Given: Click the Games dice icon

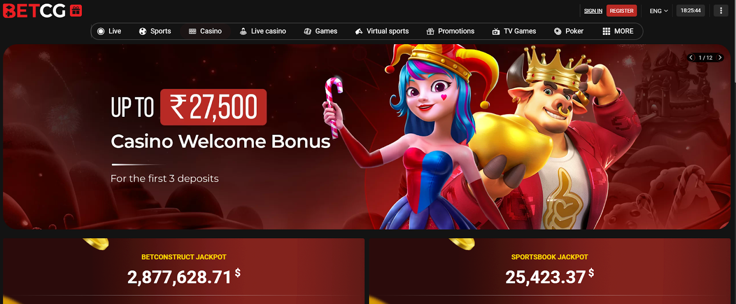Looking at the screenshot, I should (x=308, y=31).
